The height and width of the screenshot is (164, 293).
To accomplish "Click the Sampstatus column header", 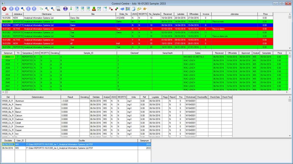I will [27, 53].
